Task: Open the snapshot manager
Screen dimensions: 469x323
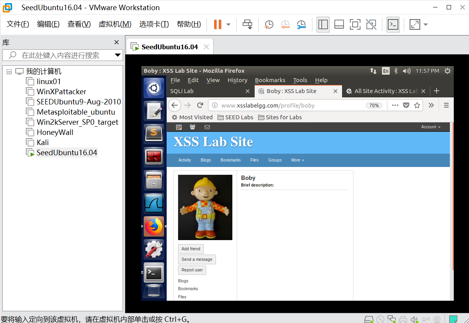Action: tap(301, 24)
